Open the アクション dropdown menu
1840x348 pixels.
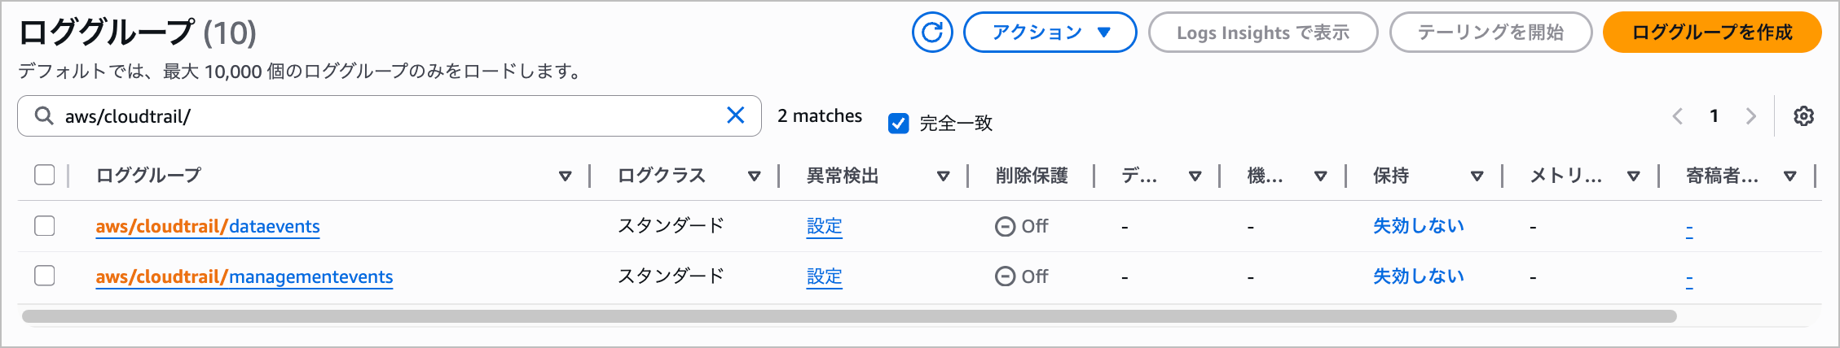pyautogui.click(x=1050, y=33)
